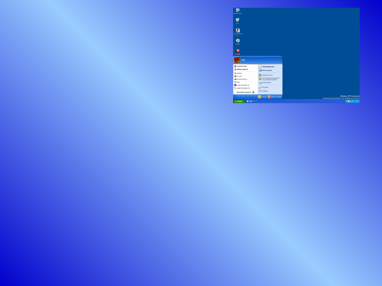Viewport: 382px width, 286px height.
Task: Click the chess user picture in Start menu
Action: point(237,60)
